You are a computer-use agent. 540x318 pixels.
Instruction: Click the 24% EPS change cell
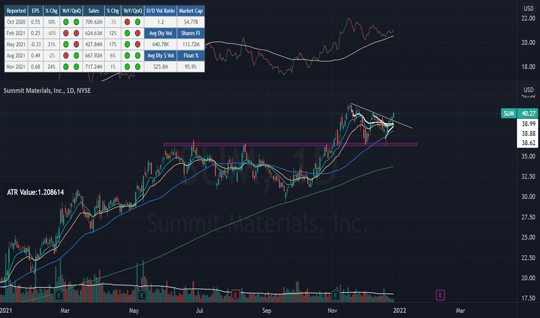(x=52, y=66)
